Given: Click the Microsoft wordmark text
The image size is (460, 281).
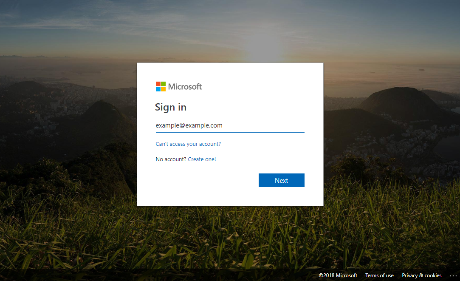Looking at the screenshot, I should 185,87.
